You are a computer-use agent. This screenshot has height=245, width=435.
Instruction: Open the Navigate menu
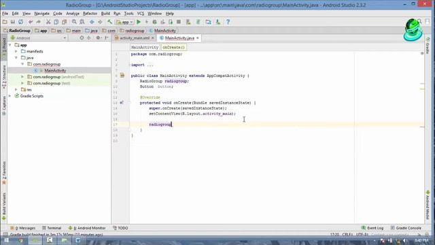coord(41,14)
